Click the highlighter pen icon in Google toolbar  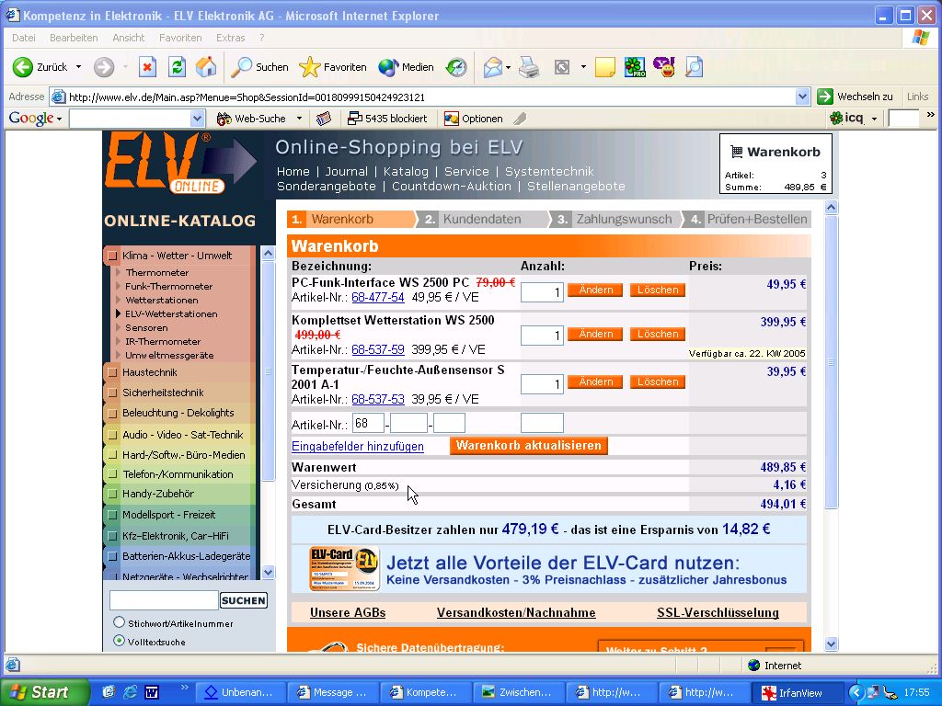coord(521,119)
